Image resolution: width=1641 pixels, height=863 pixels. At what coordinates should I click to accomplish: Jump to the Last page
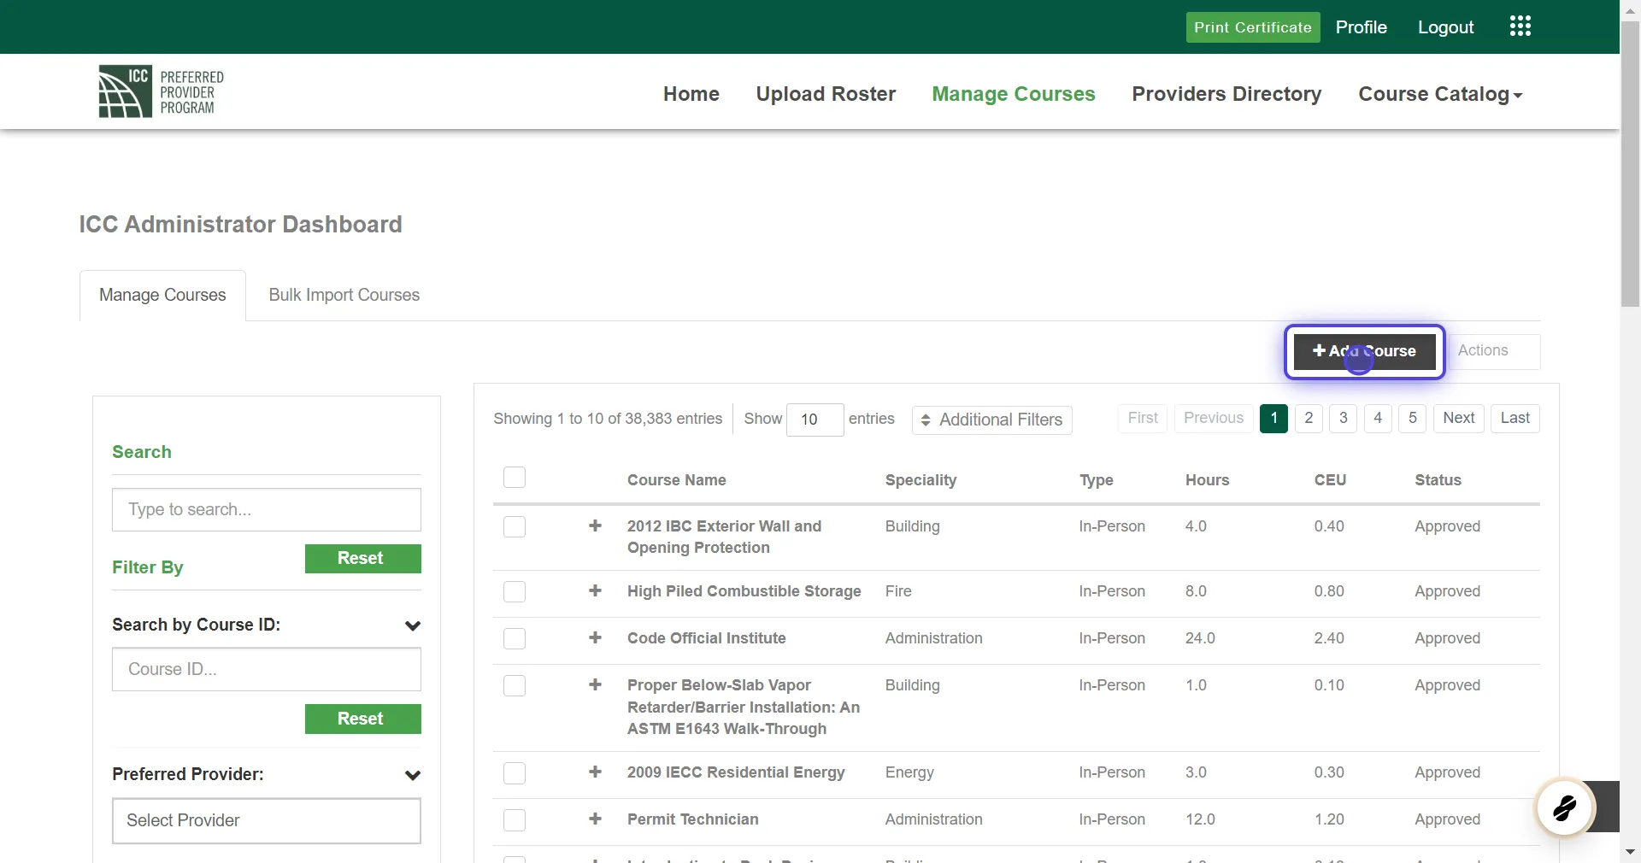click(x=1515, y=418)
